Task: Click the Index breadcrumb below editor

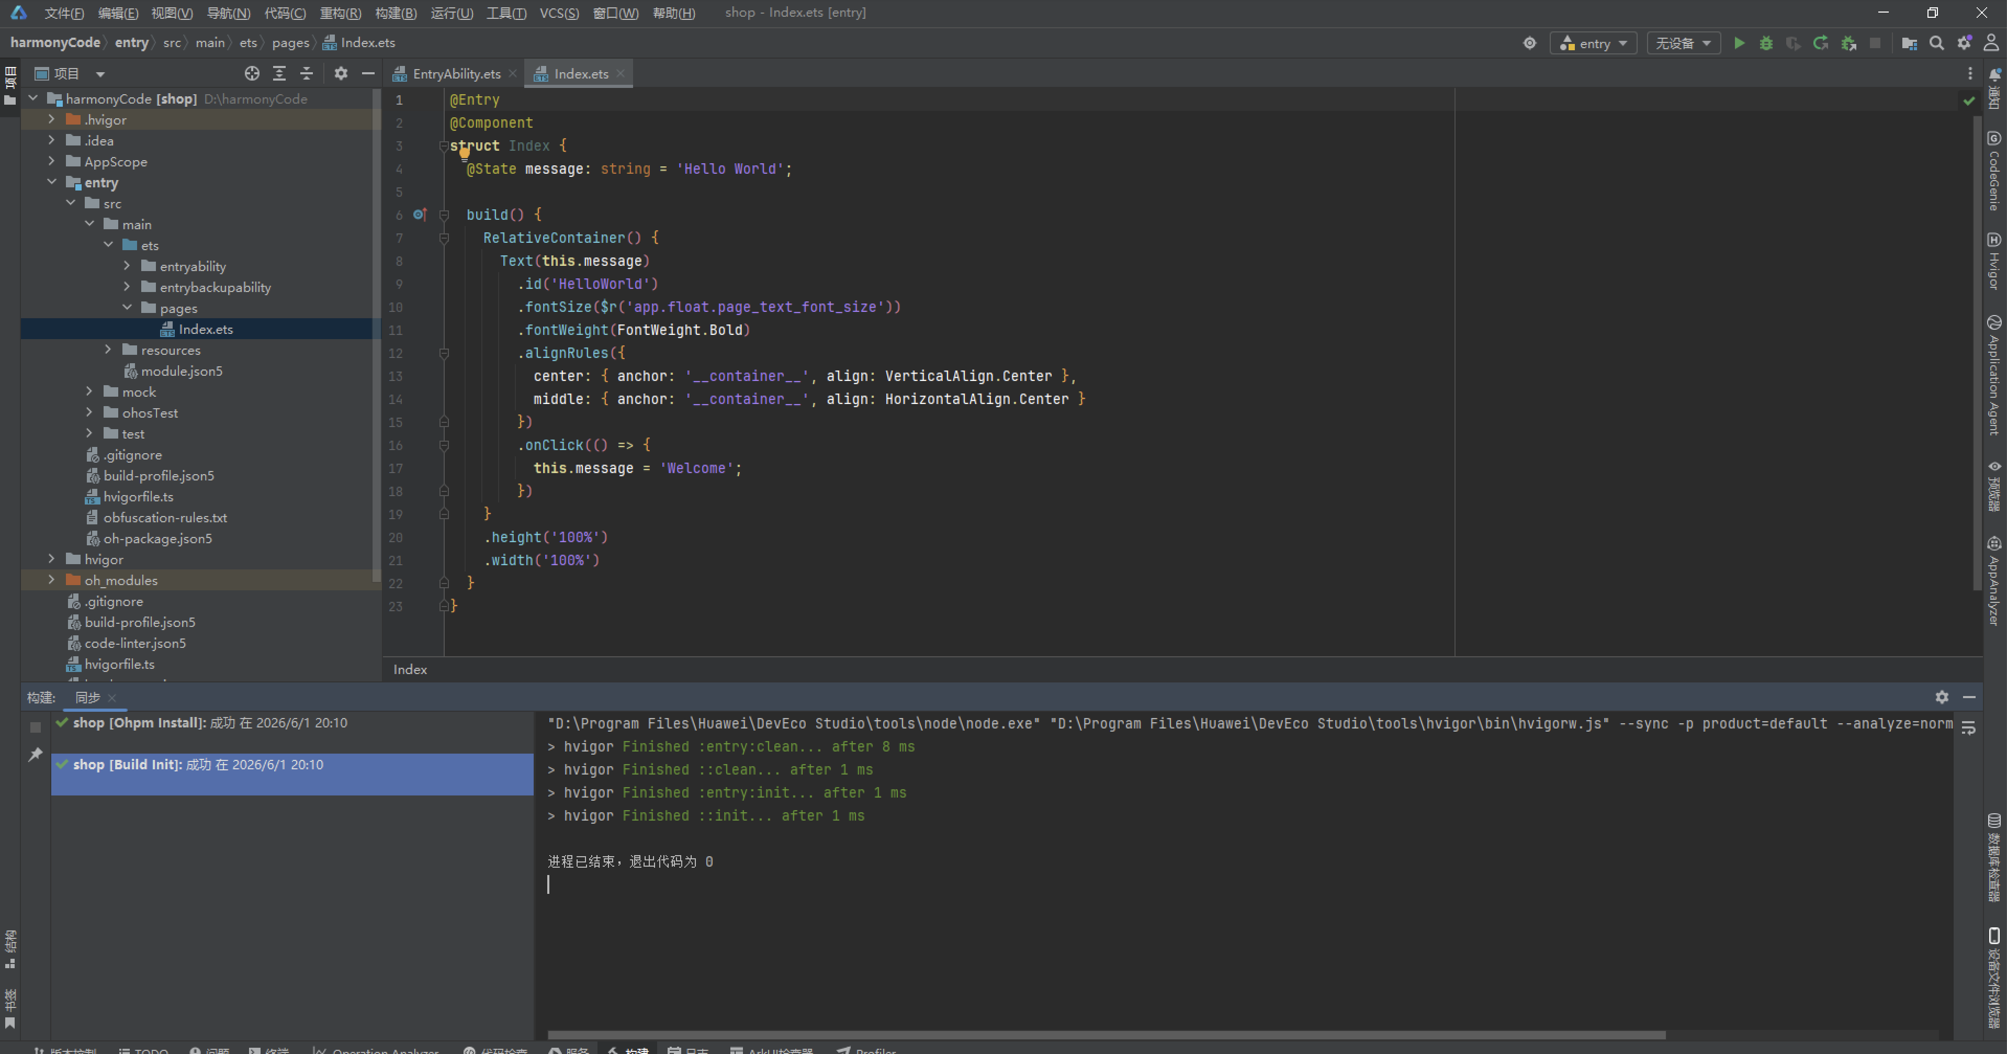Action: coord(410,670)
